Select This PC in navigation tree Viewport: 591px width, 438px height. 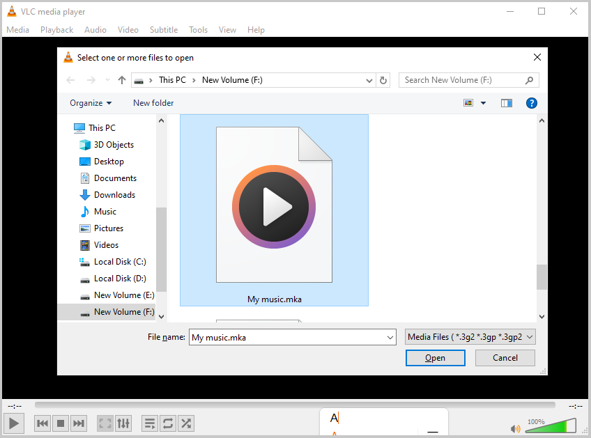[x=95, y=128]
